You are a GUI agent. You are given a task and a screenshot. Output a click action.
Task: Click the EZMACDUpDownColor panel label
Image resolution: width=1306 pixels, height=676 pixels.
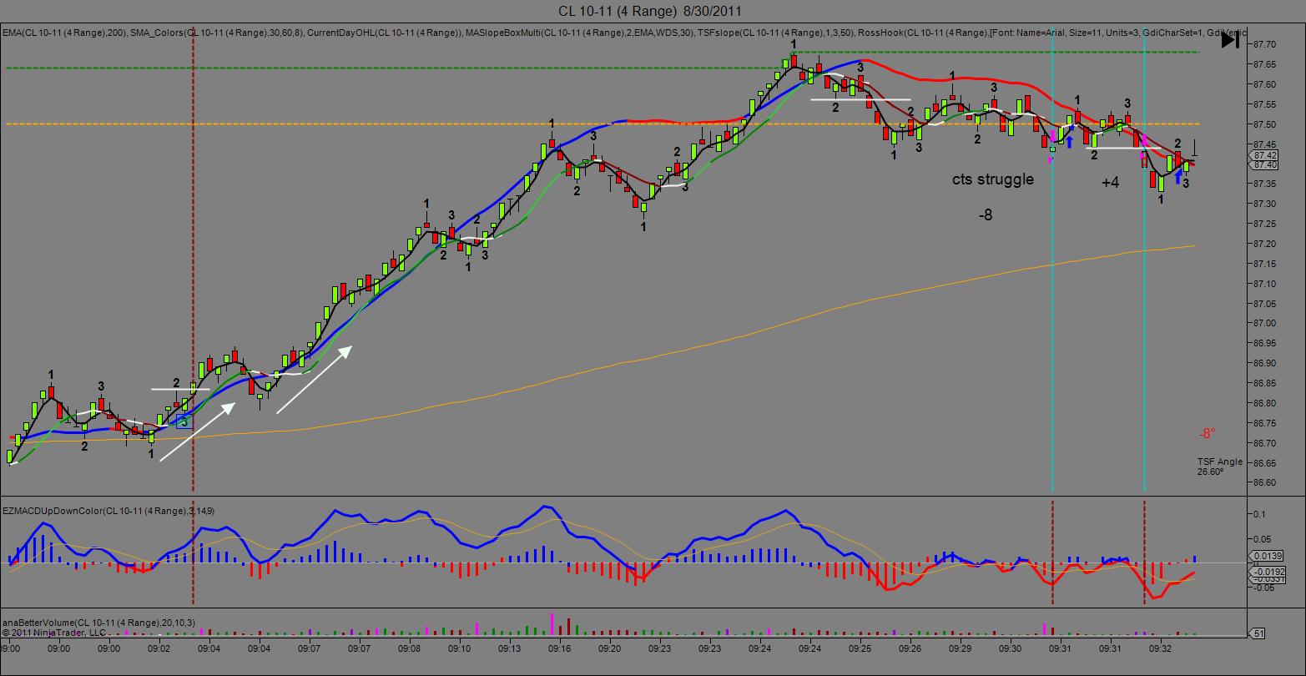(108, 510)
